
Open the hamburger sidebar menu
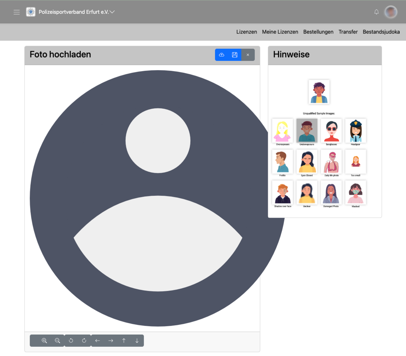click(x=17, y=12)
